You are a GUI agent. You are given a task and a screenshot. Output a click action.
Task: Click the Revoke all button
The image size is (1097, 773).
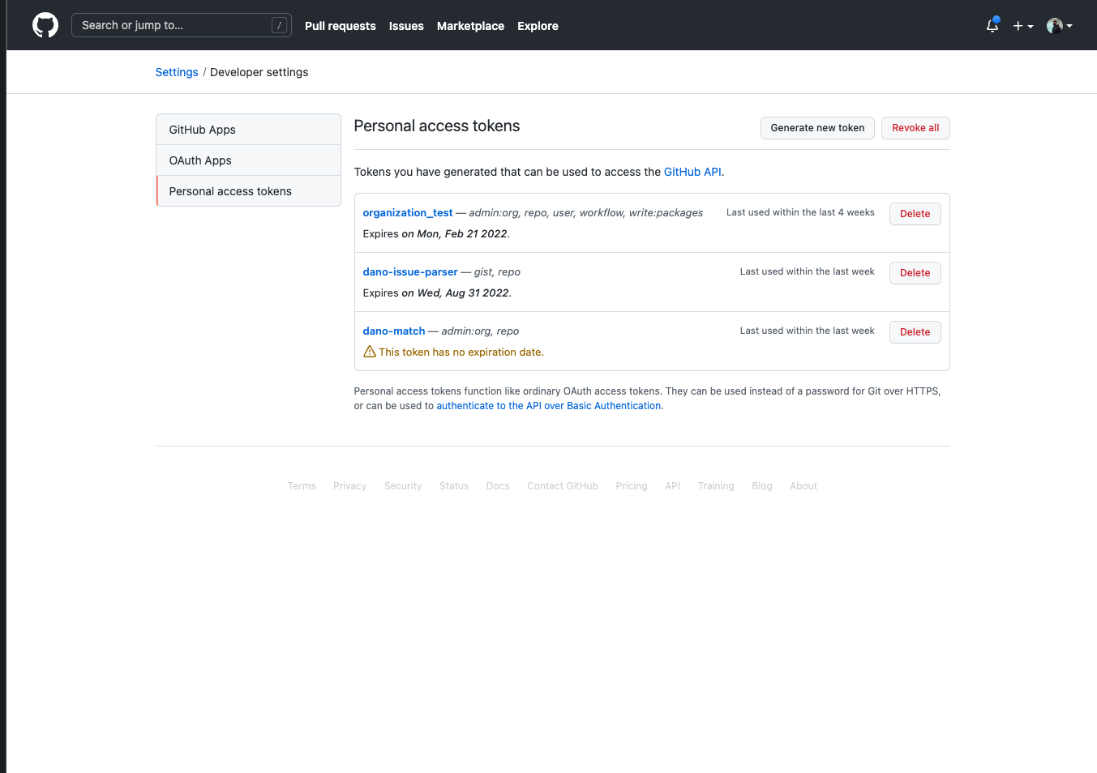point(915,128)
